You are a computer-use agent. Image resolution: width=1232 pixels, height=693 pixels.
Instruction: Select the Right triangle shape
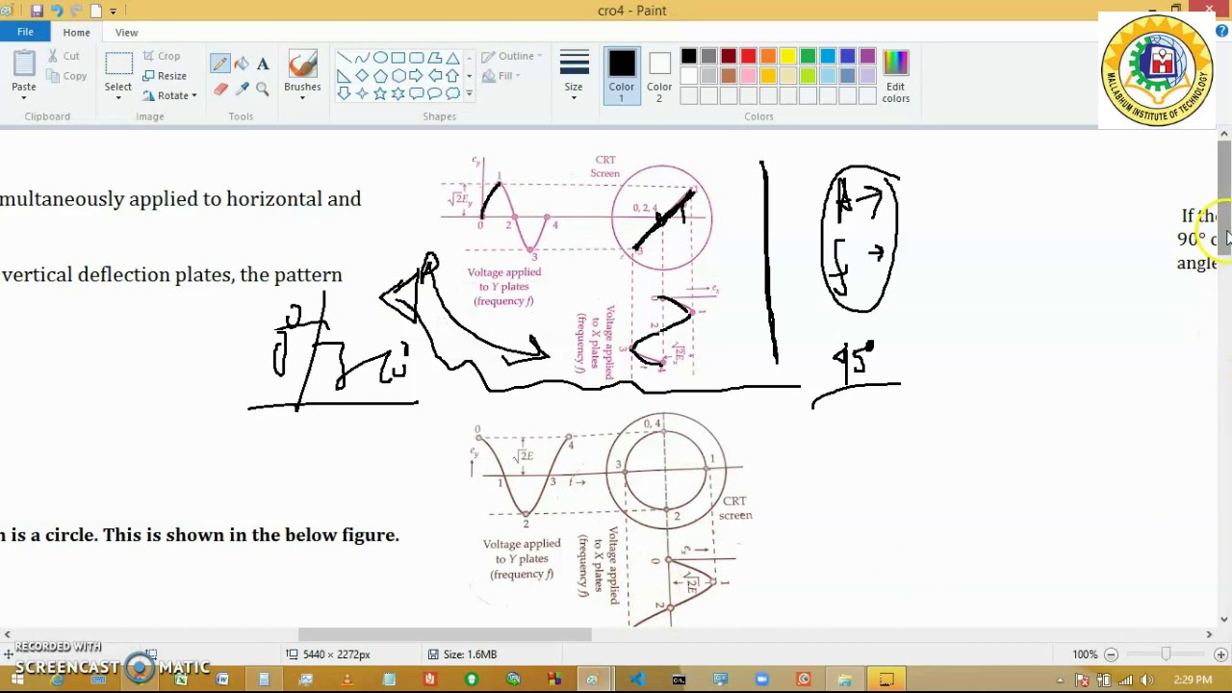tap(344, 75)
